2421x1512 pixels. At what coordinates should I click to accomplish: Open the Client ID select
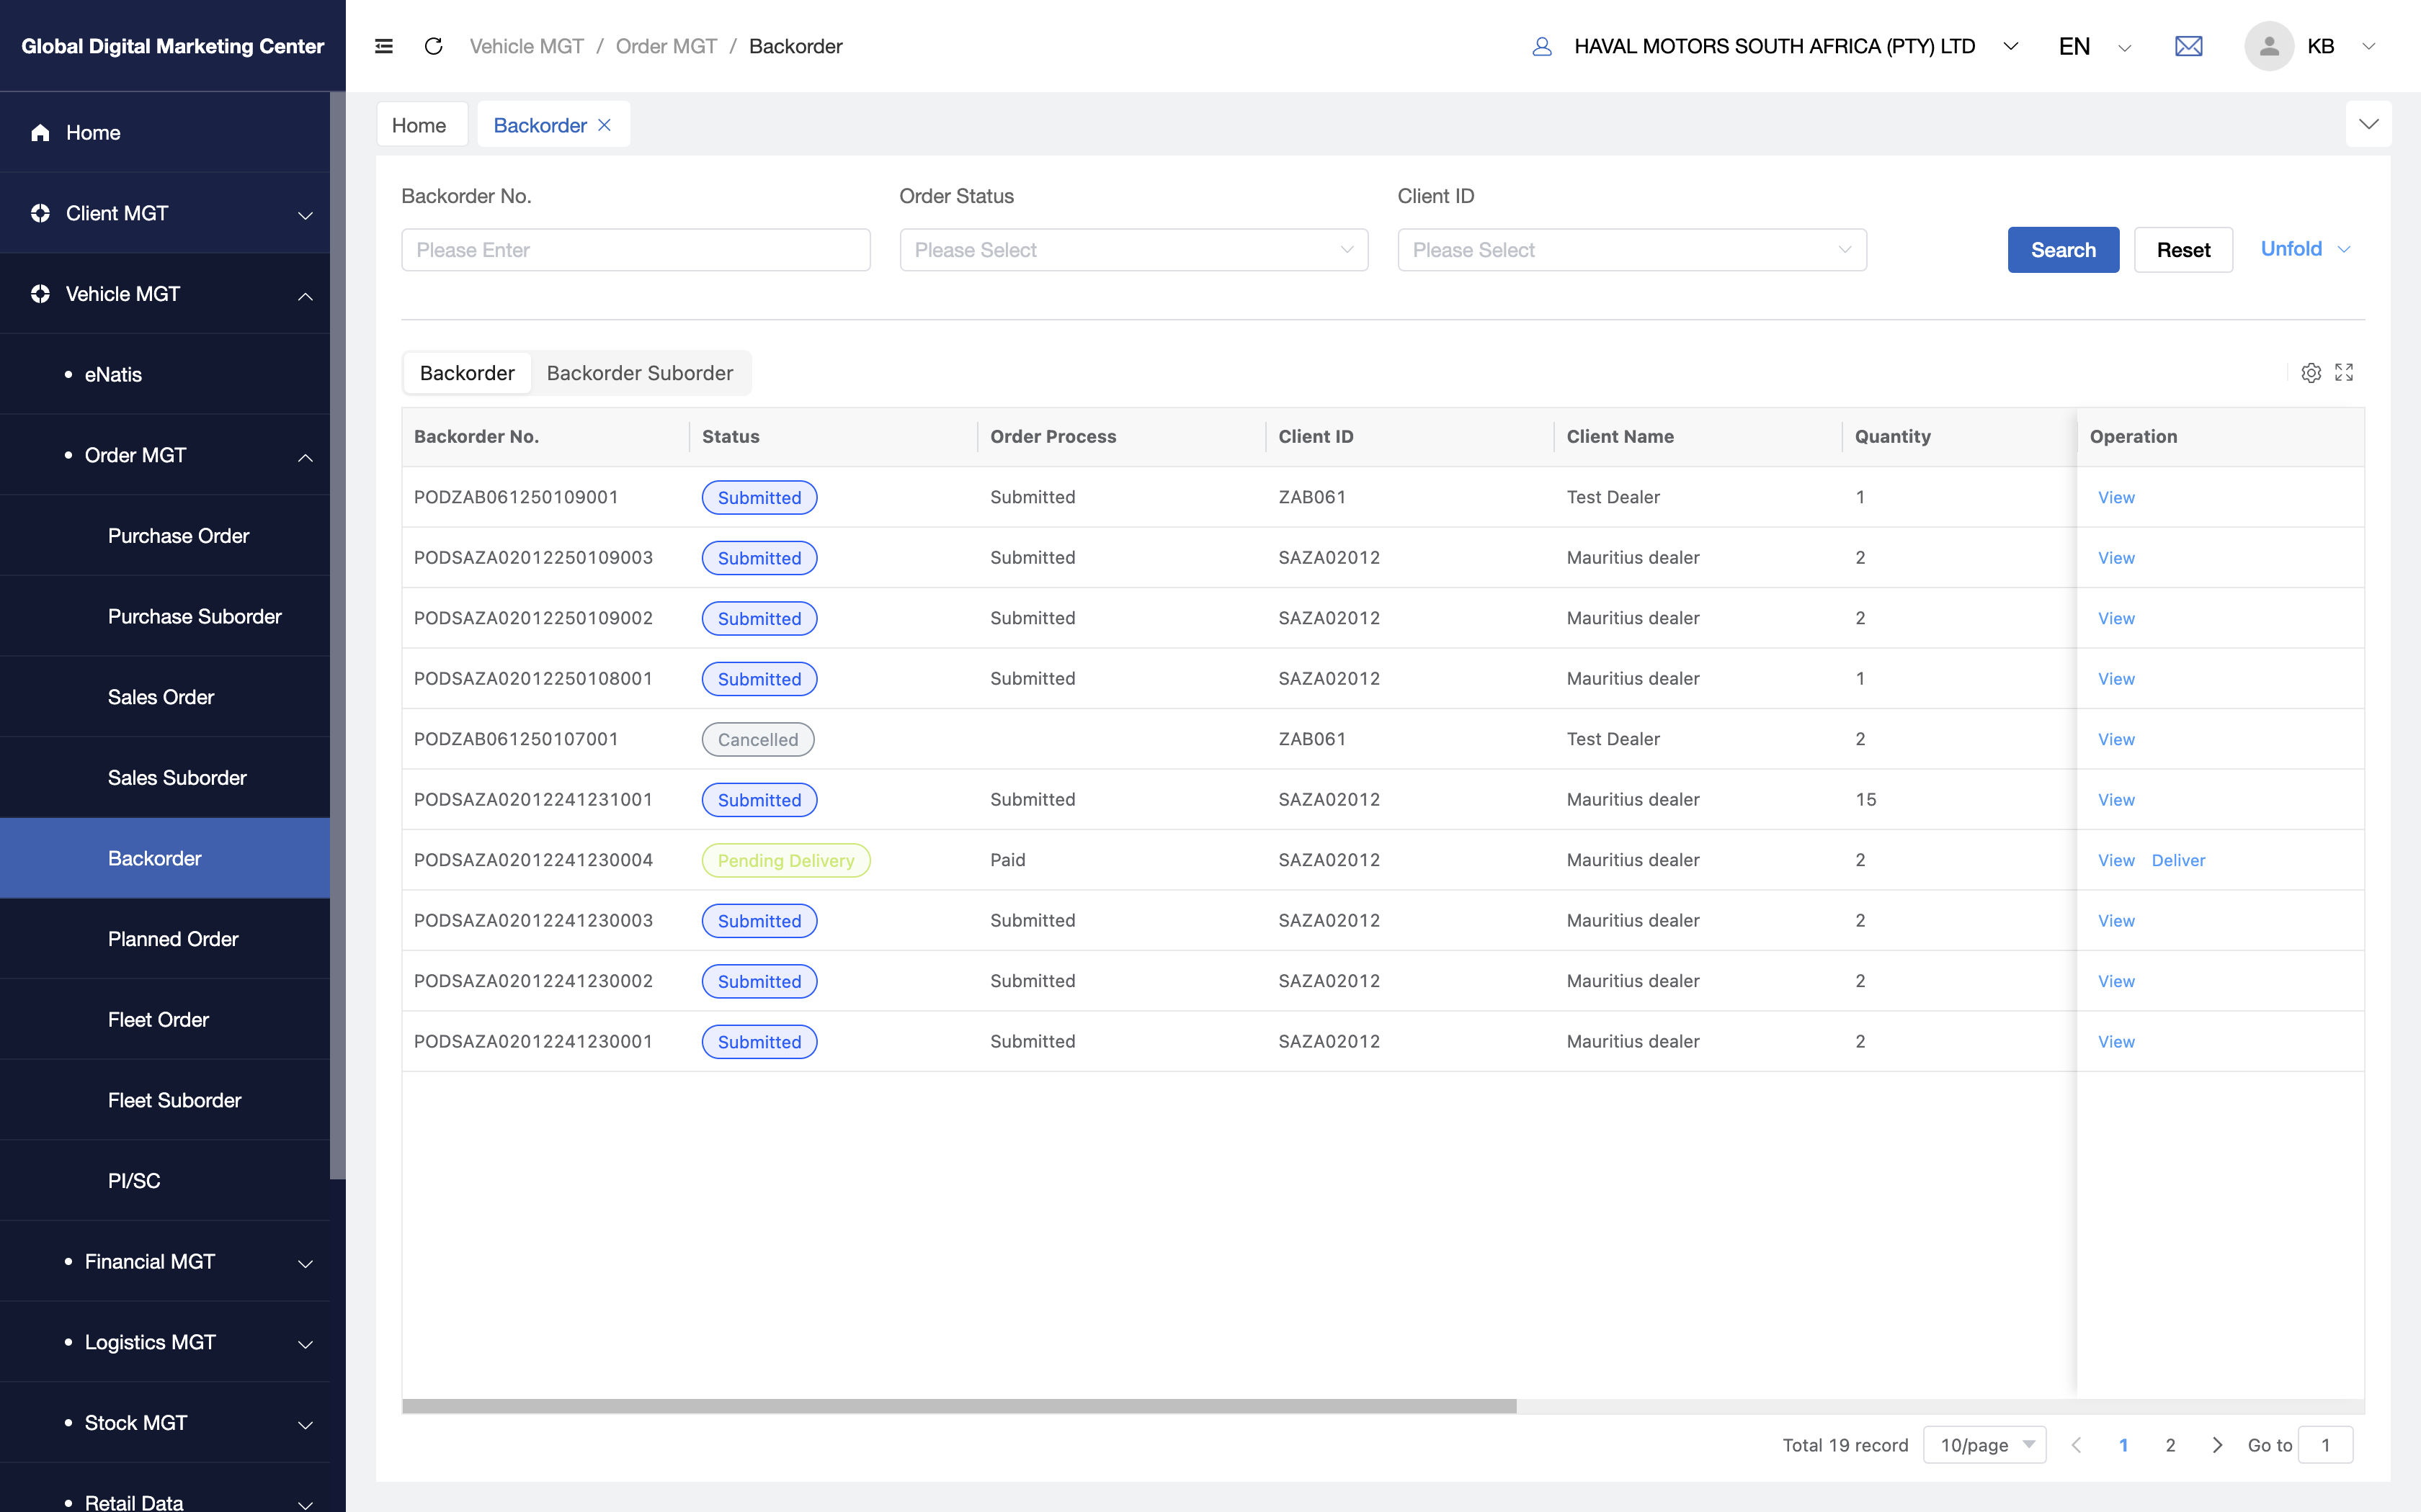(1632, 250)
